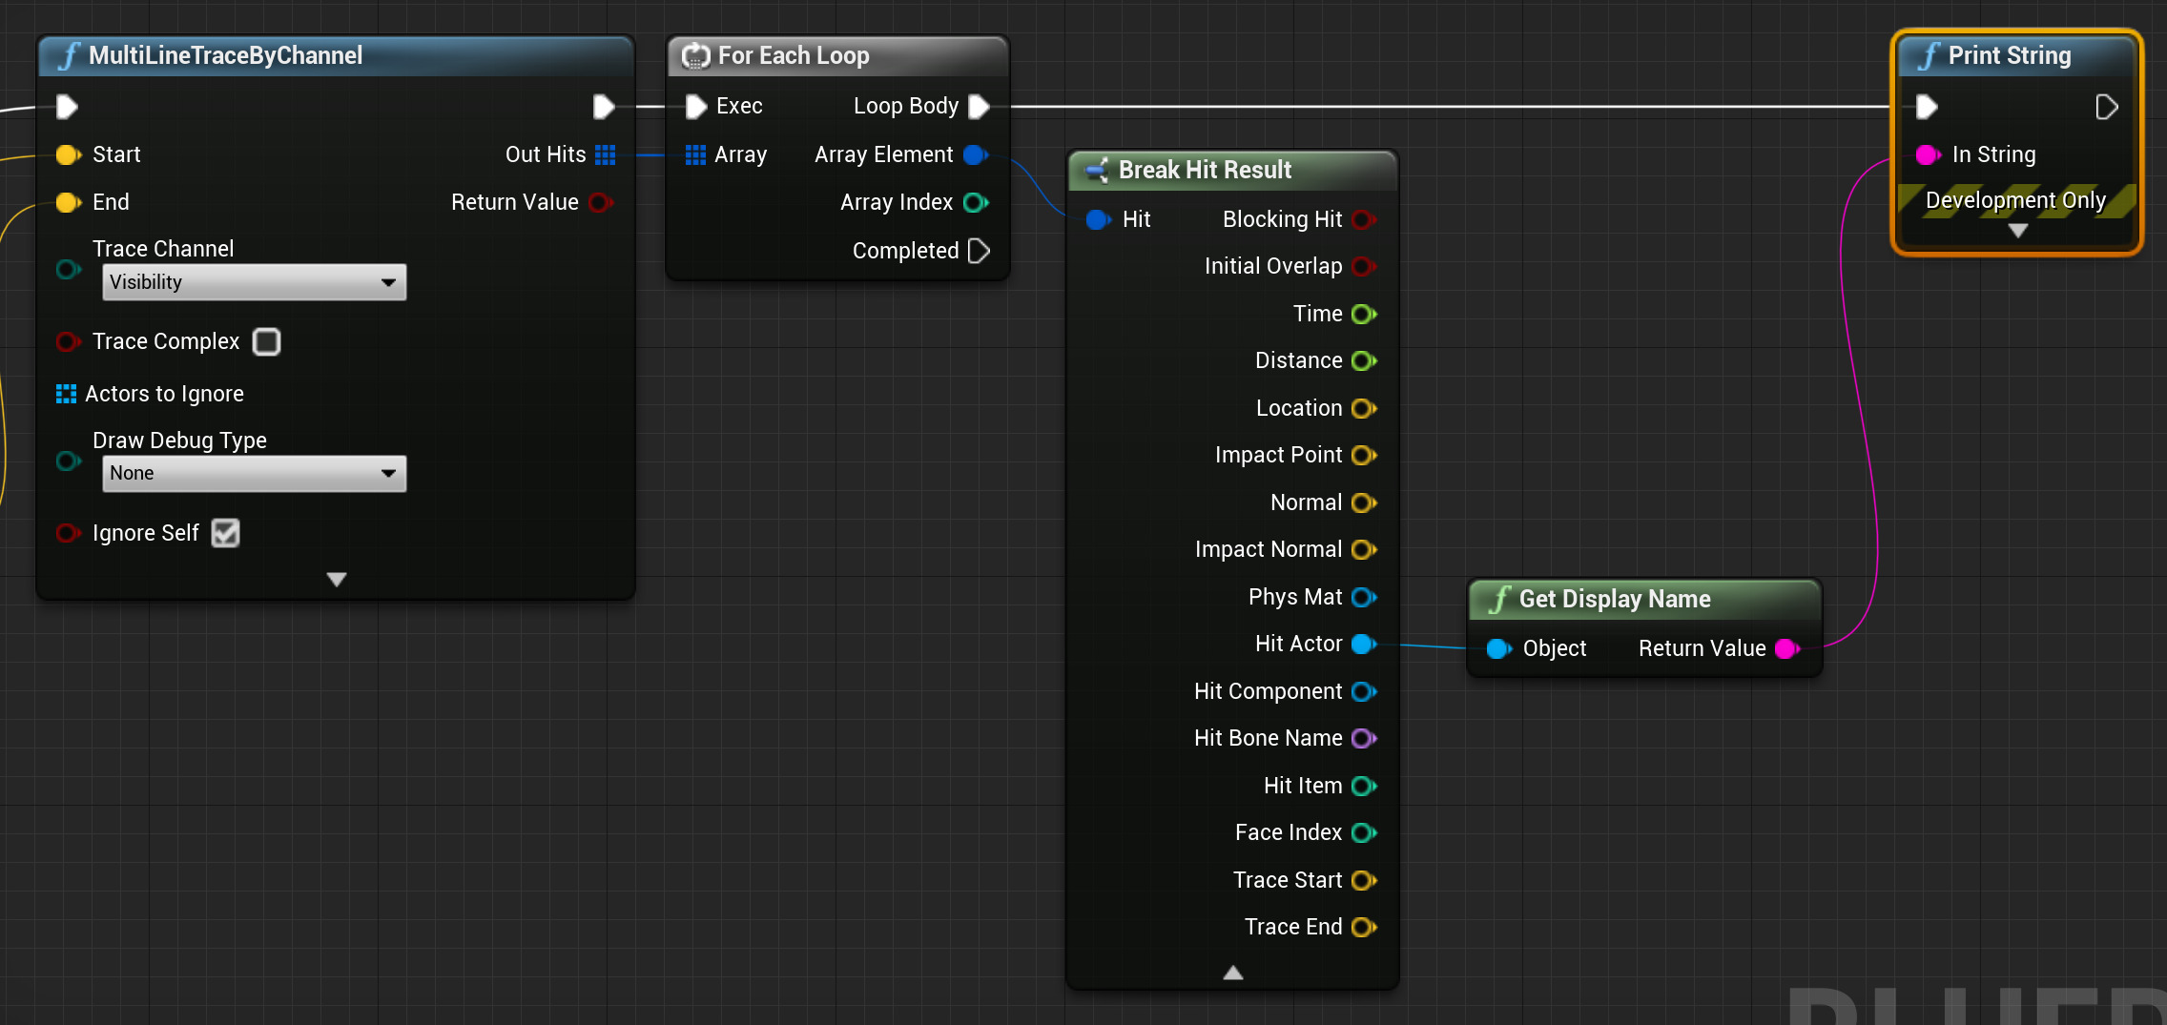Click the Array Index output pin

[x=975, y=202]
